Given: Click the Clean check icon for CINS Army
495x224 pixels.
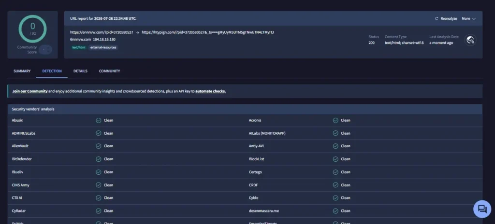Looking at the screenshot, I should click(99, 185).
